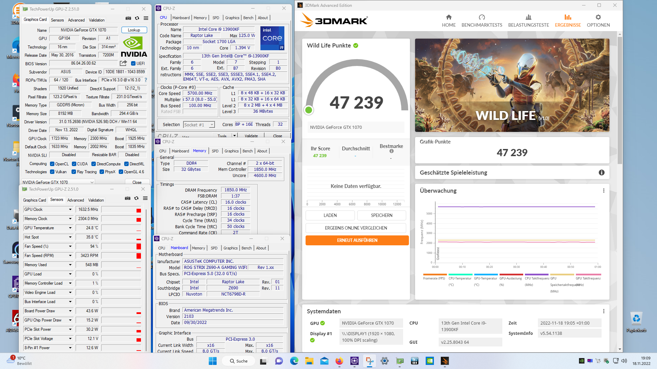Open hamburger menu in GPU-Z Sensors window
The width and height of the screenshot is (657, 369).
[x=145, y=198]
